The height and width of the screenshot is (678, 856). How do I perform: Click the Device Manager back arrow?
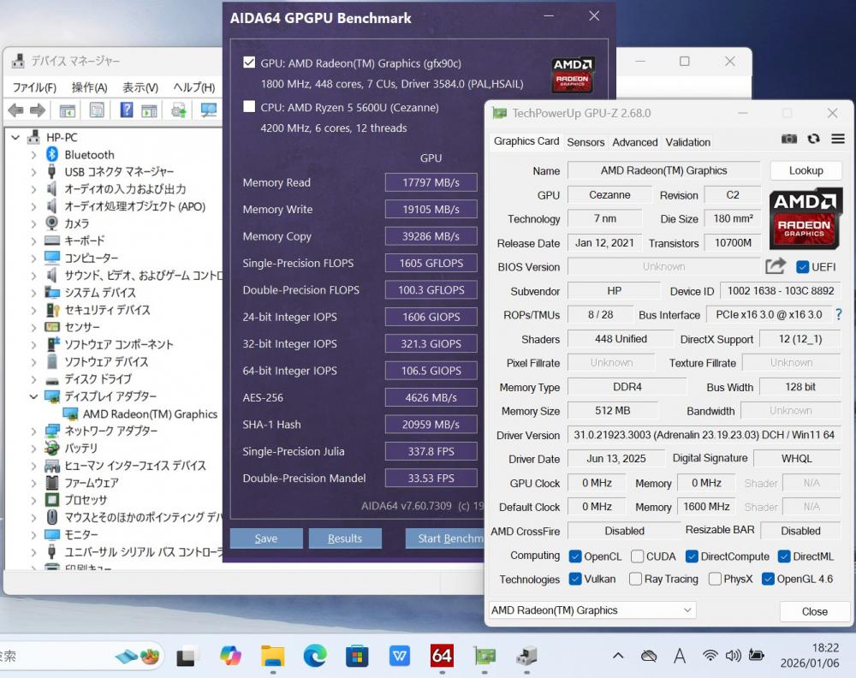pyautogui.click(x=15, y=110)
